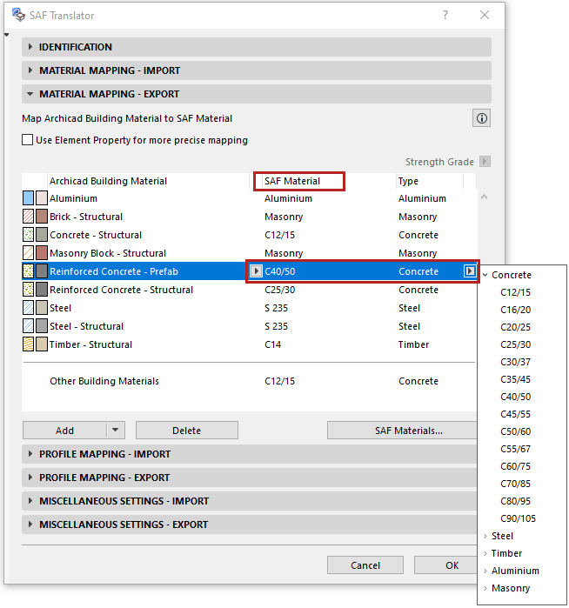Select Steel - Structural row name

coord(86,326)
